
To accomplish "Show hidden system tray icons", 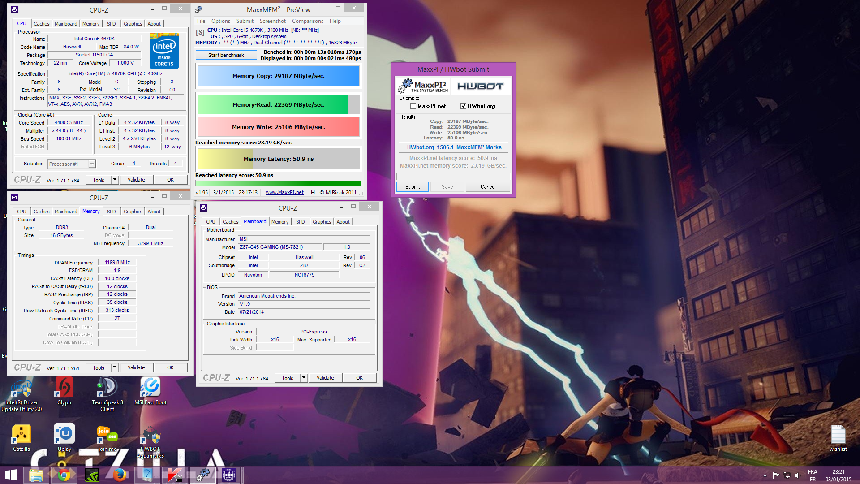I will click(x=765, y=475).
